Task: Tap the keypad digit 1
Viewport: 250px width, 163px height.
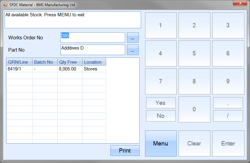Action: [x=161, y=26]
